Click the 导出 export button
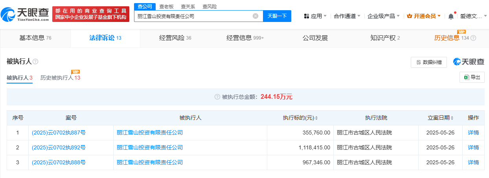 [472, 77]
